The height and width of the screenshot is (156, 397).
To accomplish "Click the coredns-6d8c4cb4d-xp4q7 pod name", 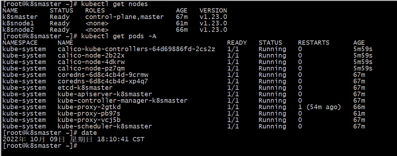I will [103, 81].
